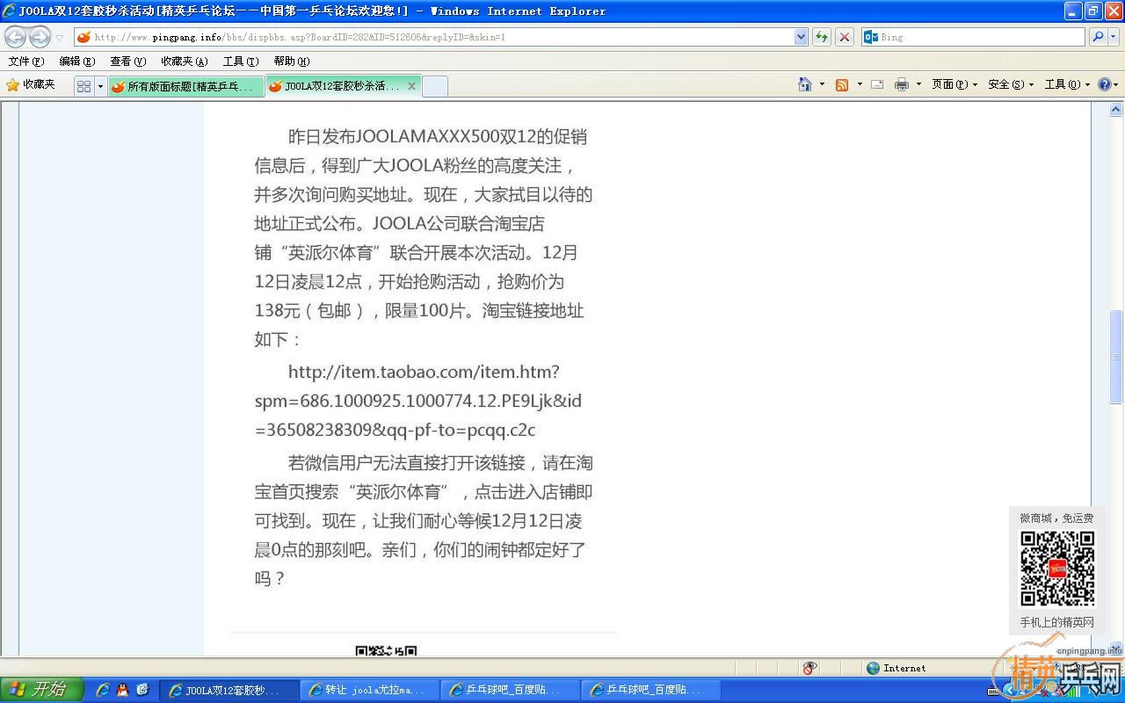The height and width of the screenshot is (703, 1125).
Task: Launch Internet Explorer from quick launch
Action: point(103,690)
